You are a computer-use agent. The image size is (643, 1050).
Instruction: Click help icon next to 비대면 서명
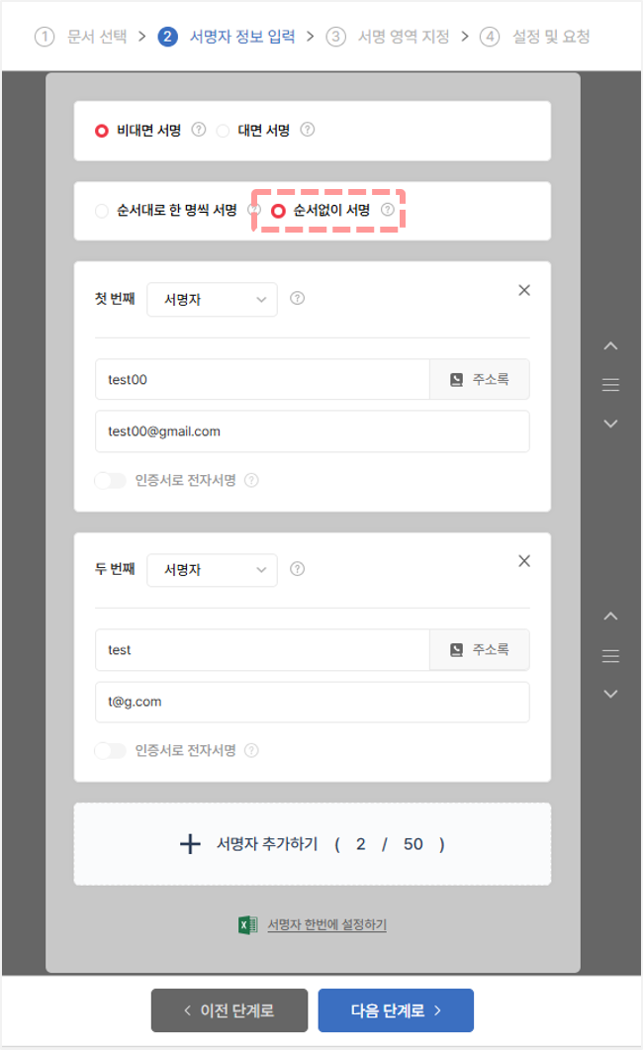[199, 130]
